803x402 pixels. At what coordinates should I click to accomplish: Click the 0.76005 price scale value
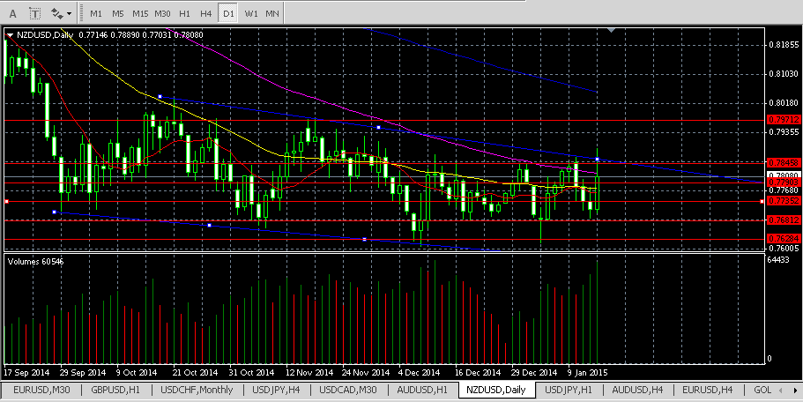point(784,249)
